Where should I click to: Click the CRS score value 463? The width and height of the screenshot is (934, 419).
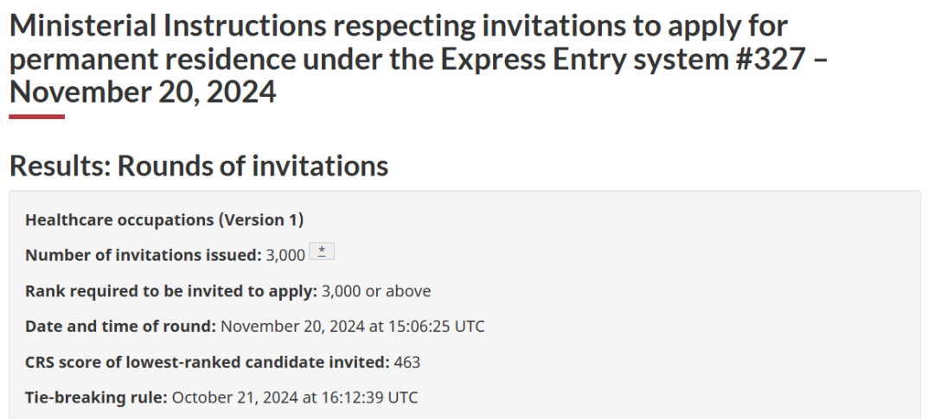(x=406, y=363)
